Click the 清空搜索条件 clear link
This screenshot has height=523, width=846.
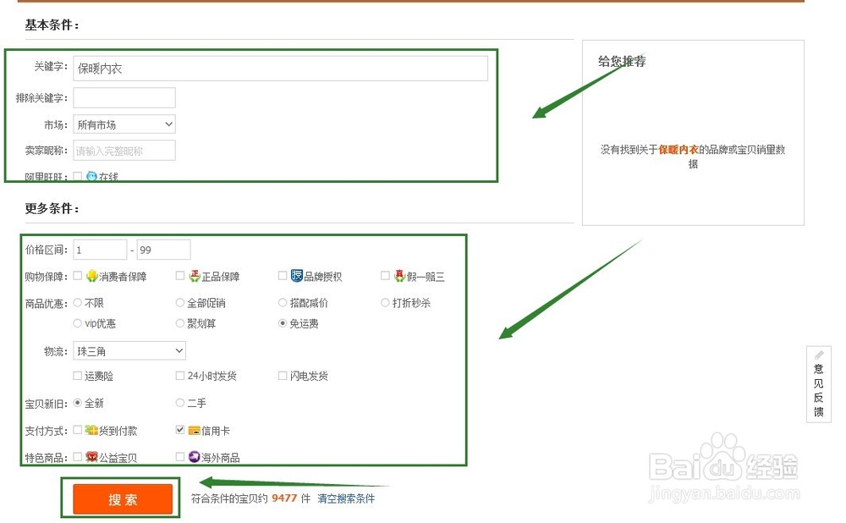pyautogui.click(x=345, y=498)
